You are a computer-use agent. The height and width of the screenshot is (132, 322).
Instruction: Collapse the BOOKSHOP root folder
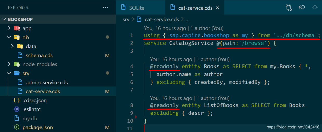point(4,19)
